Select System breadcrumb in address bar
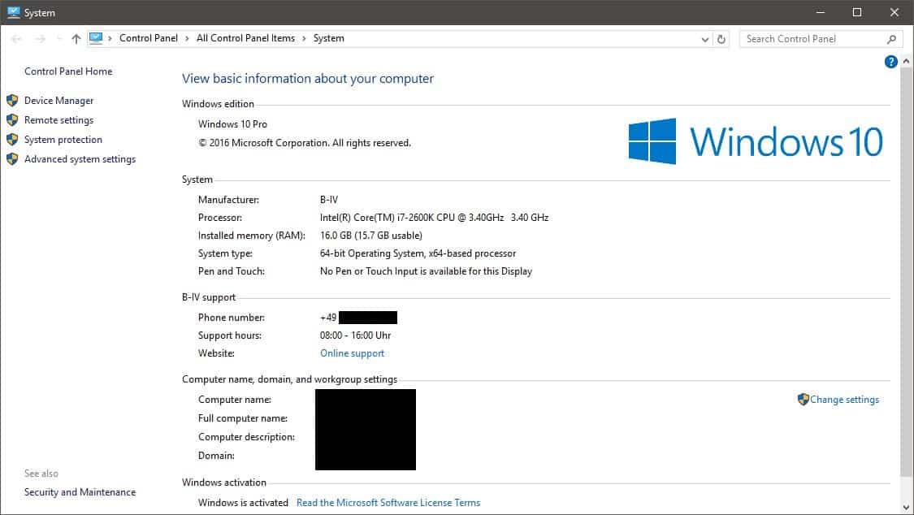 tap(329, 38)
